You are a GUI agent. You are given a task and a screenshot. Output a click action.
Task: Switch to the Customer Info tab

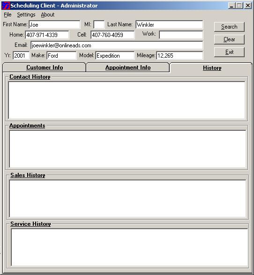(45, 67)
